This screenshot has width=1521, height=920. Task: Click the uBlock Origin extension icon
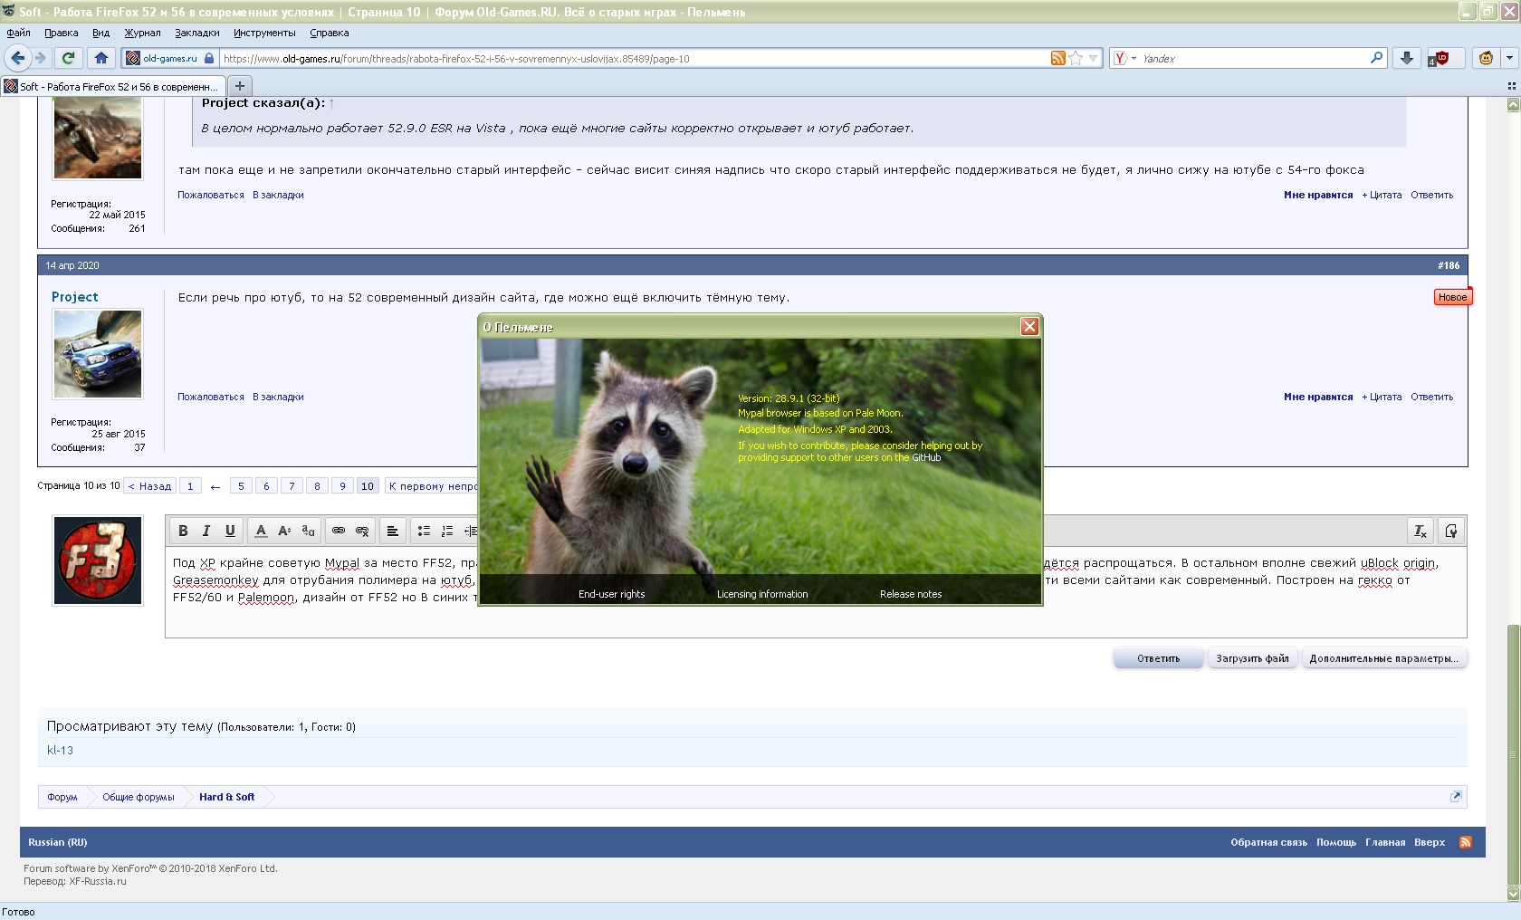(x=1440, y=58)
